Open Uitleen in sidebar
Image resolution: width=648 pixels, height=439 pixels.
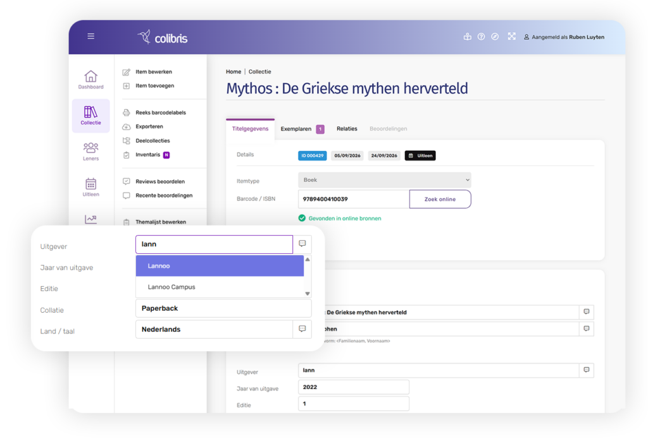(x=91, y=187)
